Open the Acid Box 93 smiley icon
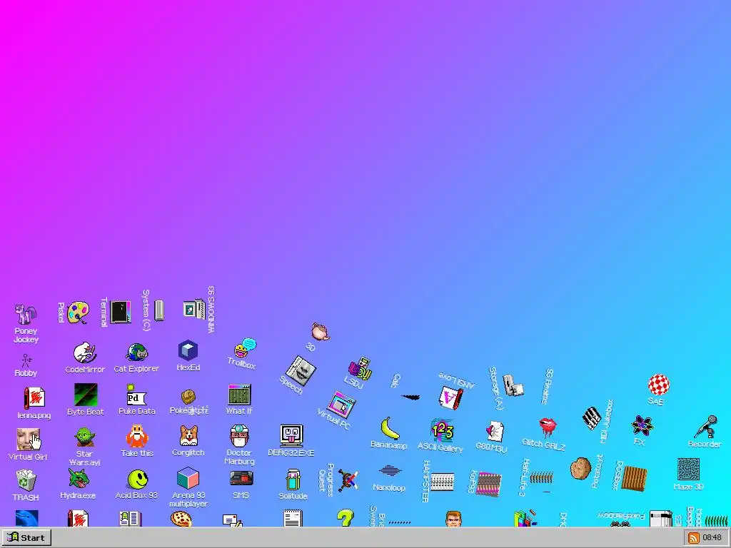 pyautogui.click(x=138, y=479)
